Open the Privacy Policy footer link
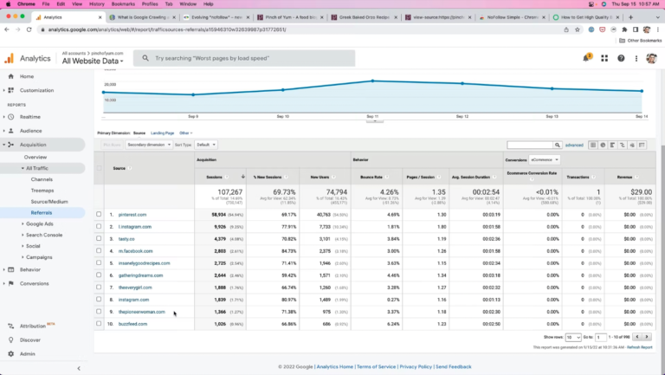 click(x=416, y=366)
